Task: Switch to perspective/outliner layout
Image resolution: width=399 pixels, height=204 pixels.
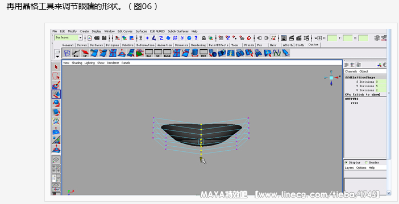Action: 56,178
